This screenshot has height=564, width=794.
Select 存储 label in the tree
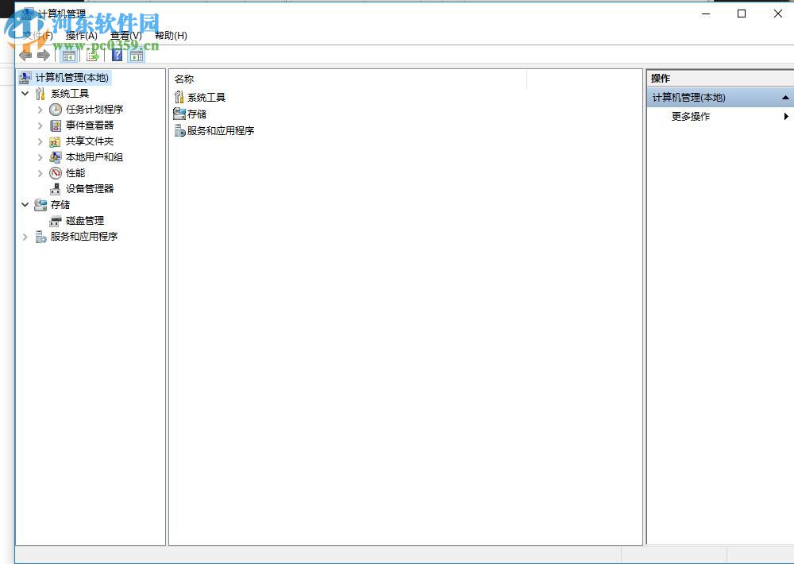60,205
